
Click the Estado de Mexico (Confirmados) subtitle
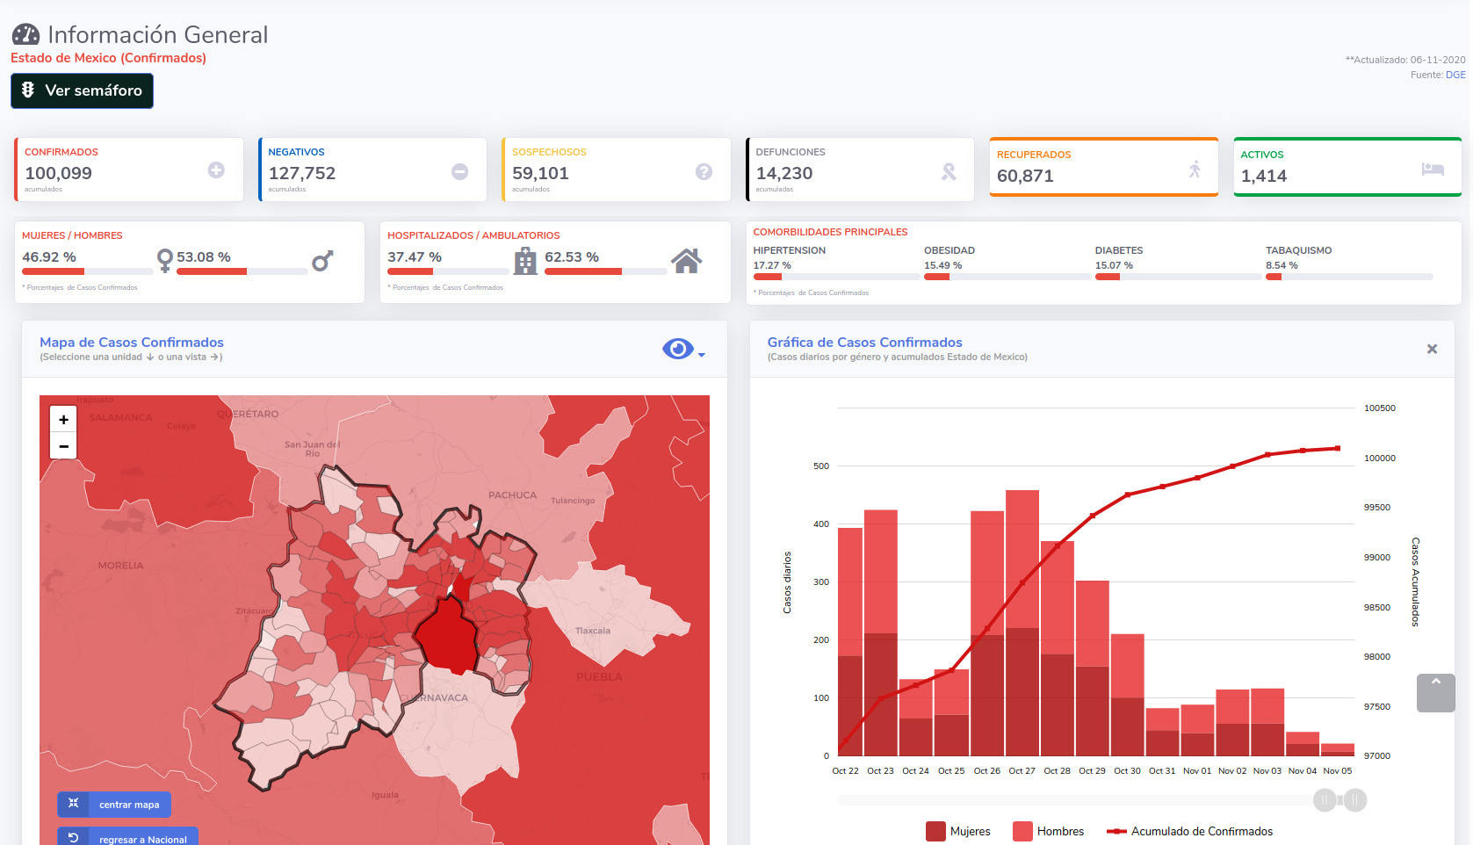pos(108,58)
